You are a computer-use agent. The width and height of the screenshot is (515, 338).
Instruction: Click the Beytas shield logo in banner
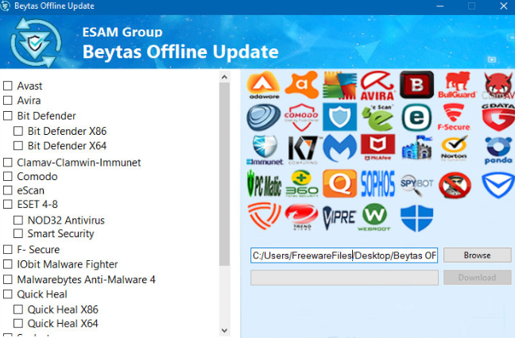pyautogui.click(x=36, y=43)
